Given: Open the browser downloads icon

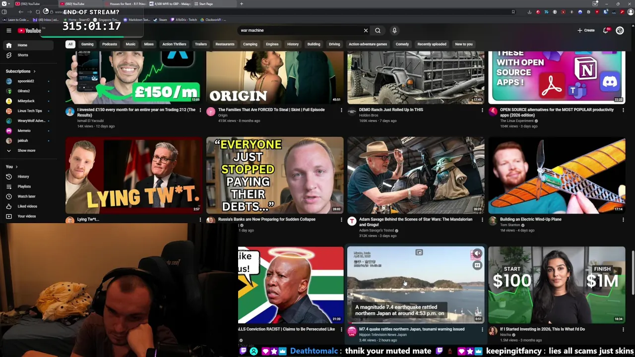Looking at the screenshot, I should 529,12.
